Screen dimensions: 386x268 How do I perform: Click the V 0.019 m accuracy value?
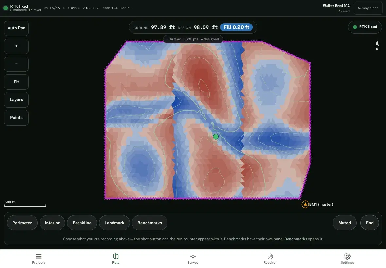click(91, 8)
